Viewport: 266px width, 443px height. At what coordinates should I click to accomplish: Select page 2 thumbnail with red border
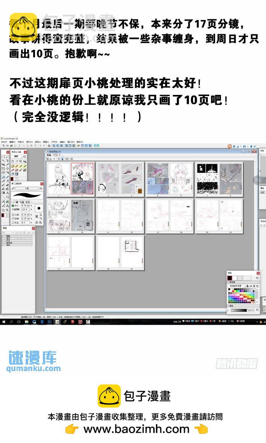coord(82,179)
